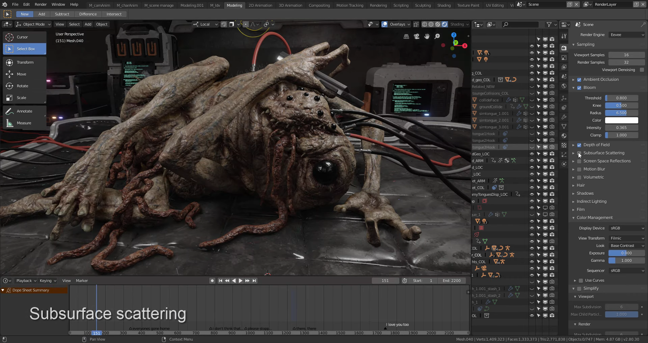
Task: Select the Transform tool
Action: point(24,62)
